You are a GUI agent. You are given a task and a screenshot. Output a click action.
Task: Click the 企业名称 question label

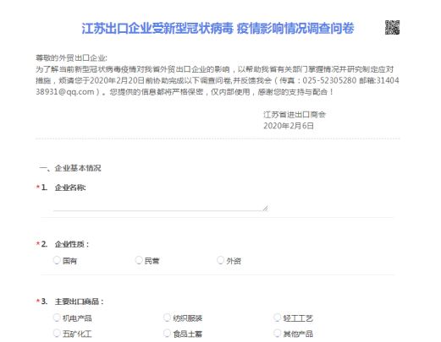(70, 187)
